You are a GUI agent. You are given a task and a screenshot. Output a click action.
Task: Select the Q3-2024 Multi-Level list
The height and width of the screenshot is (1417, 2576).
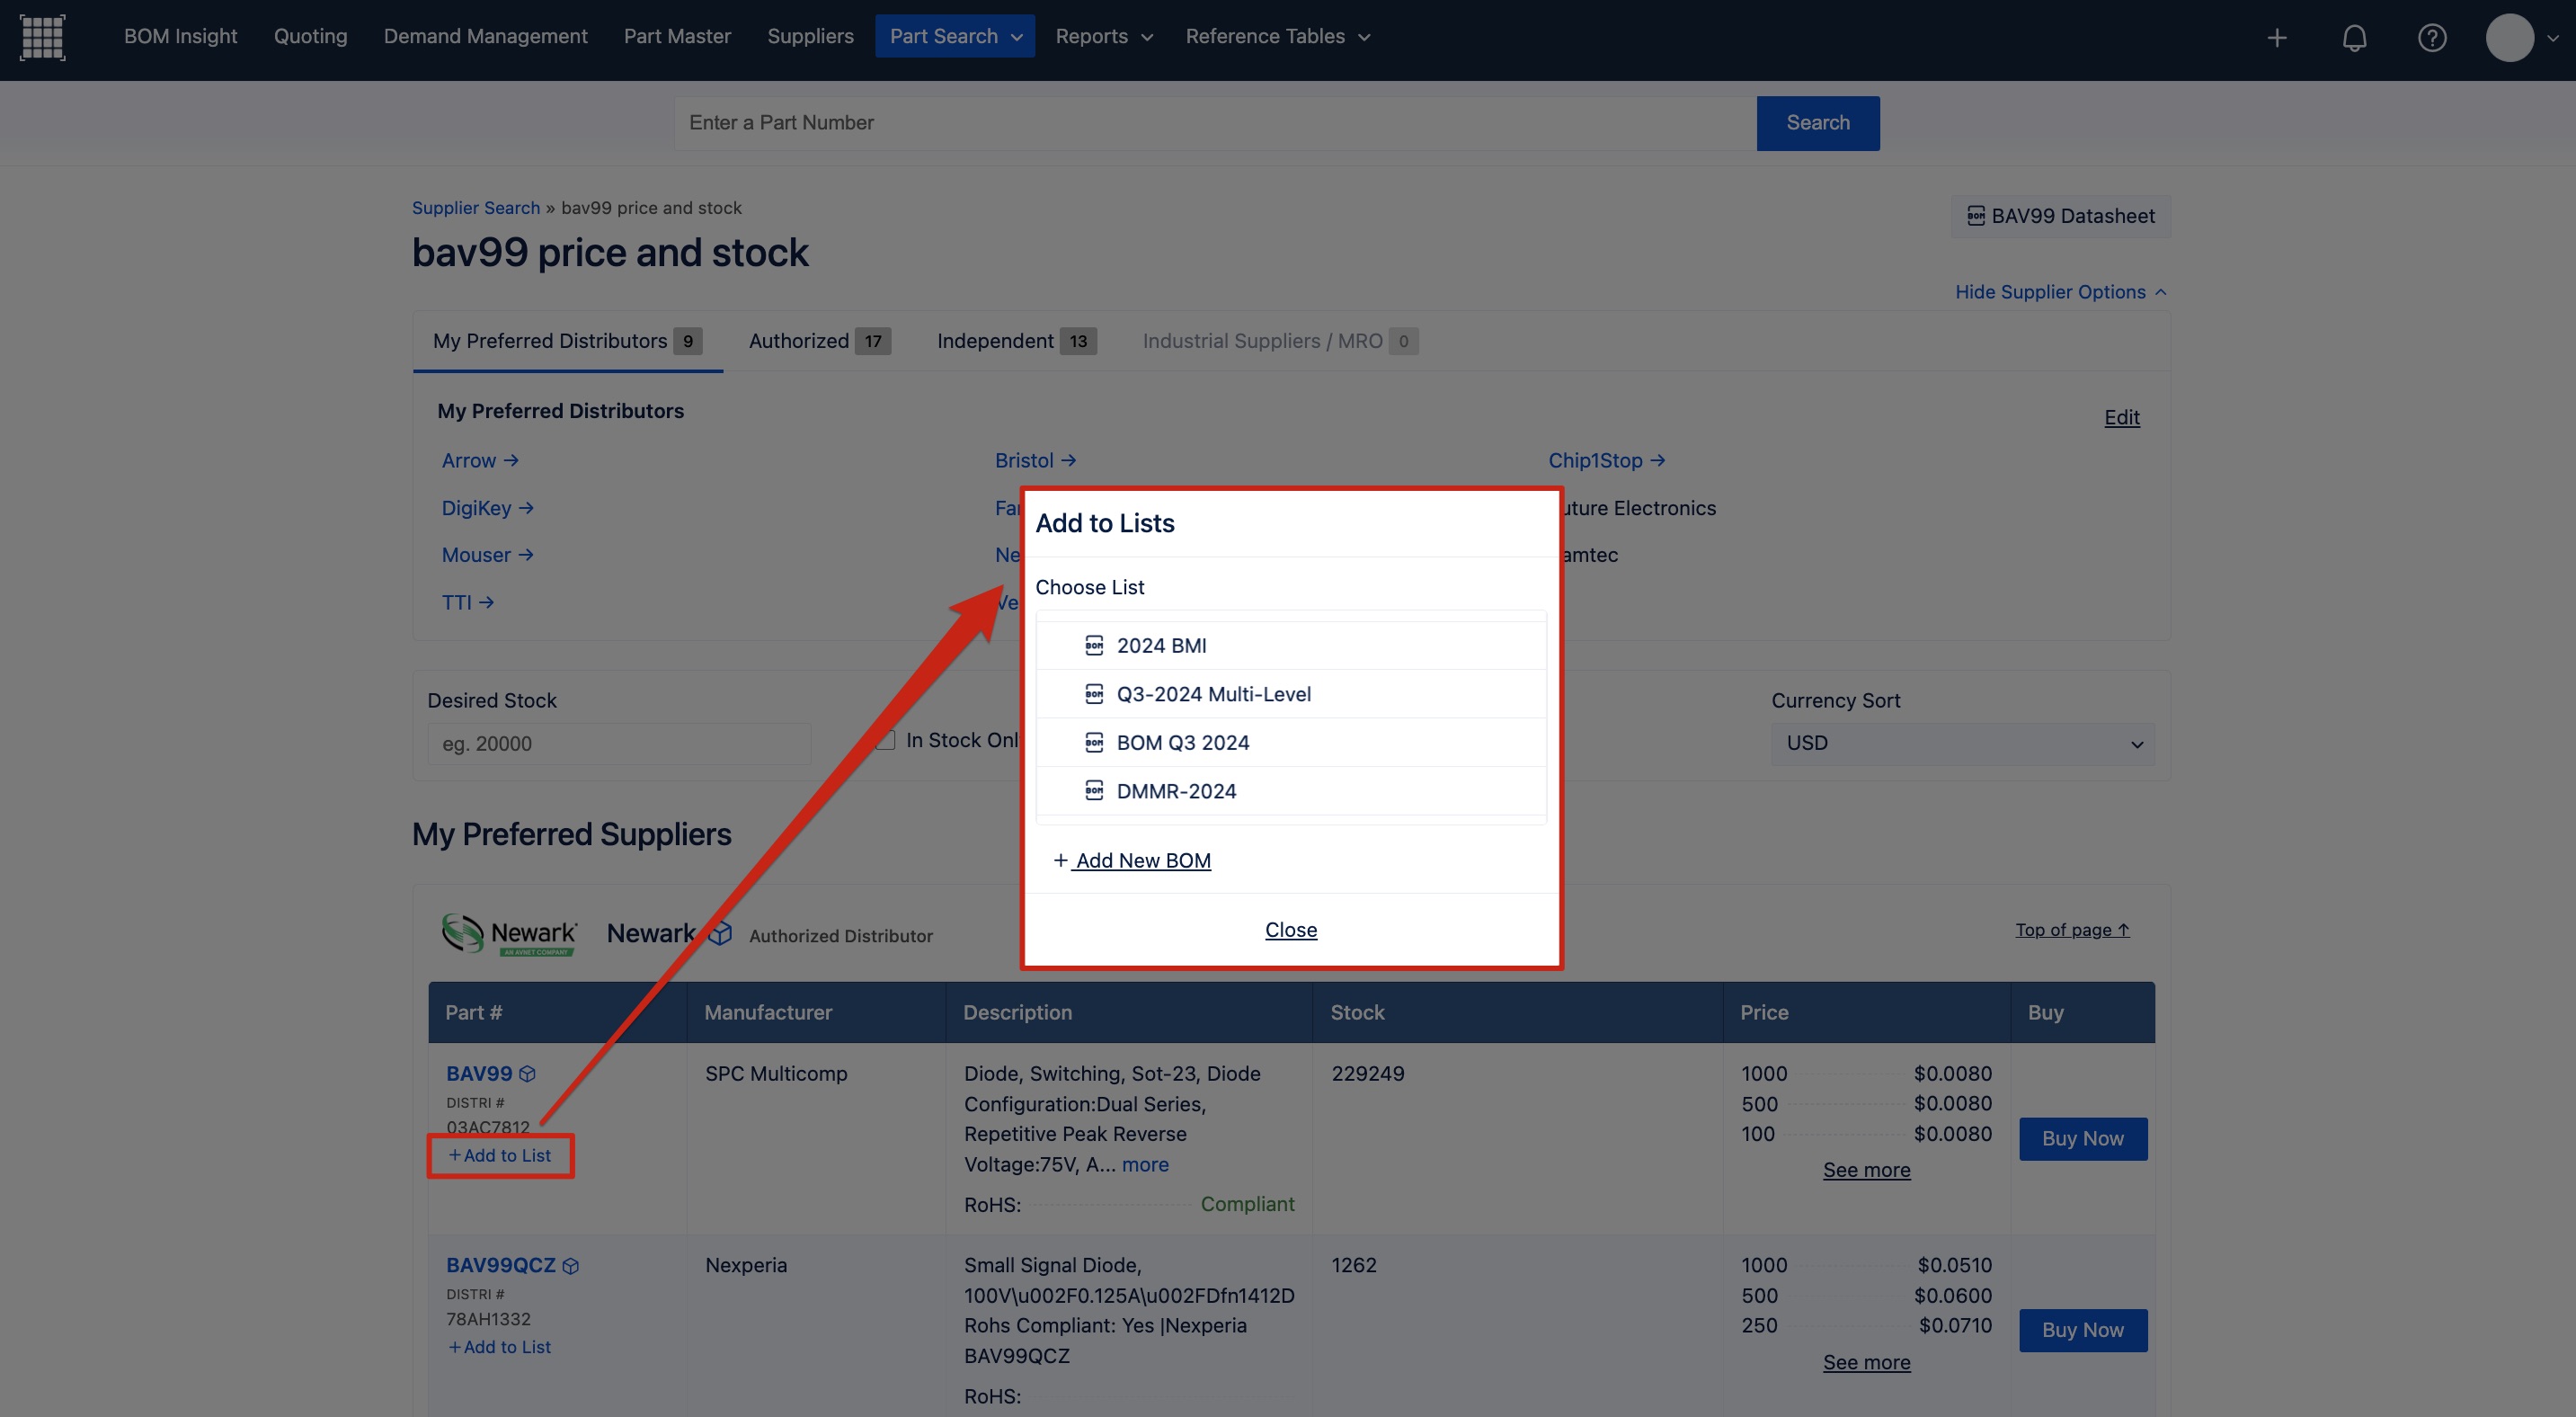[1291, 693]
